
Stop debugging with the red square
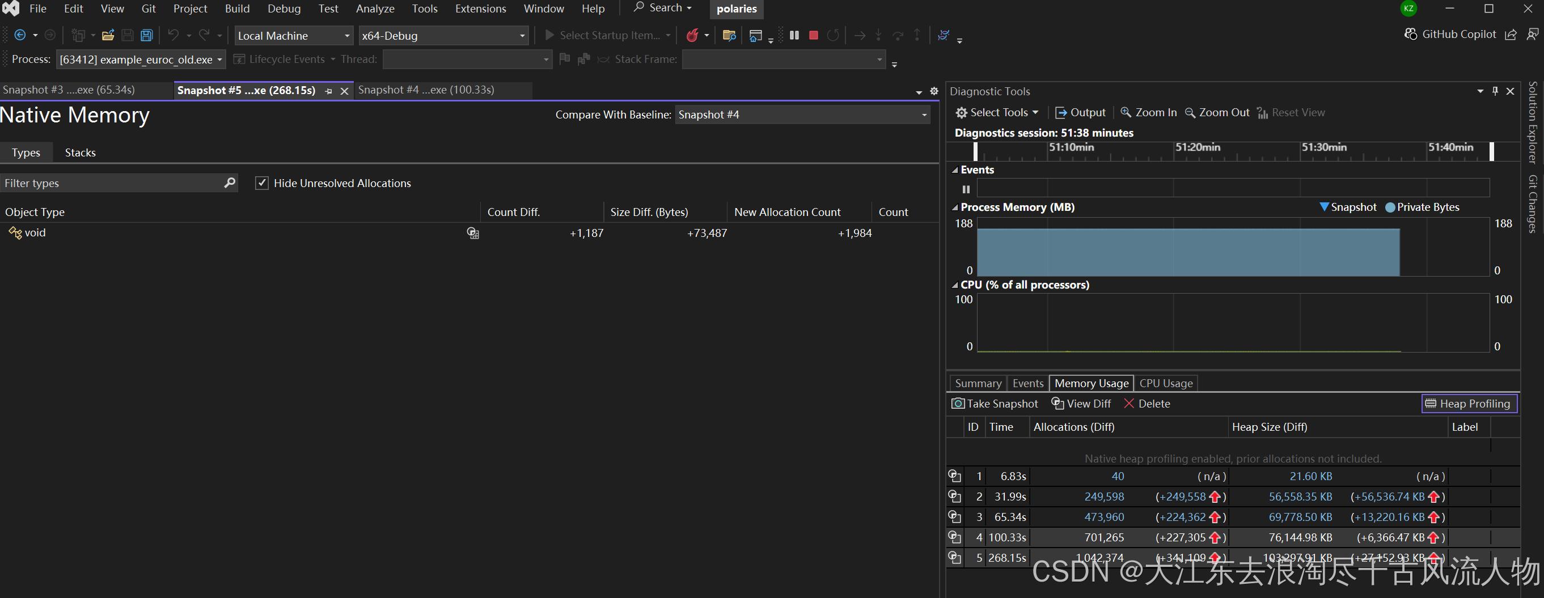[813, 35]
